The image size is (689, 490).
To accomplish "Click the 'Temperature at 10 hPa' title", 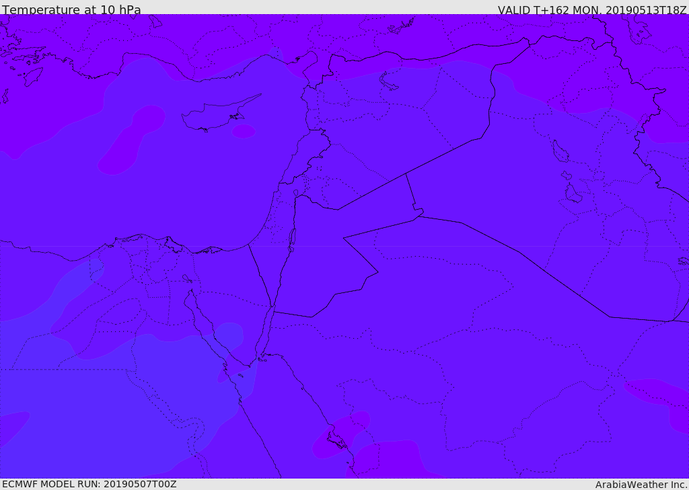I will click(x=71, y=9).
